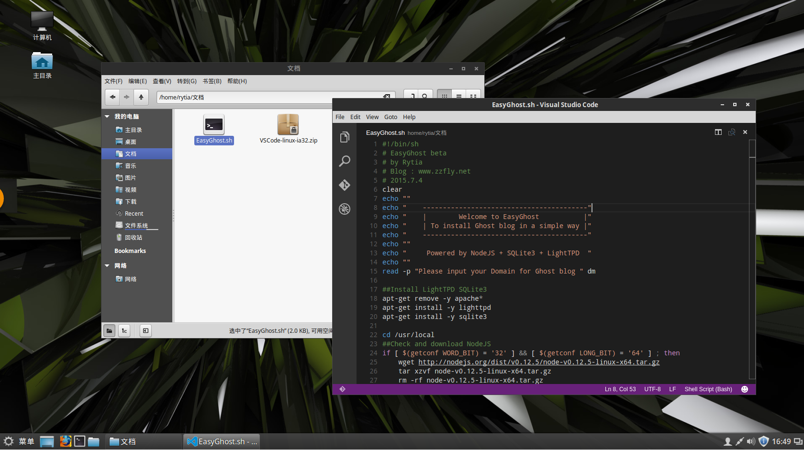804x450 pixels.
Task: Open the 书签(B) menu
Action: pos(212,81)
